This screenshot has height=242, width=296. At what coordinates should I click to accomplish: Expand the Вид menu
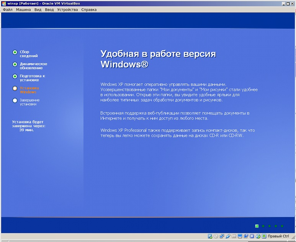click(x=38, y=10)
